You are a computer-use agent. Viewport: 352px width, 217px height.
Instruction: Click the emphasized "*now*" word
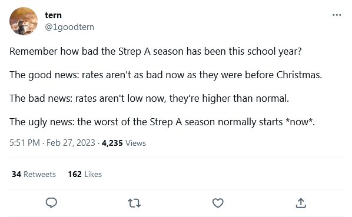(x=300, y=122)
